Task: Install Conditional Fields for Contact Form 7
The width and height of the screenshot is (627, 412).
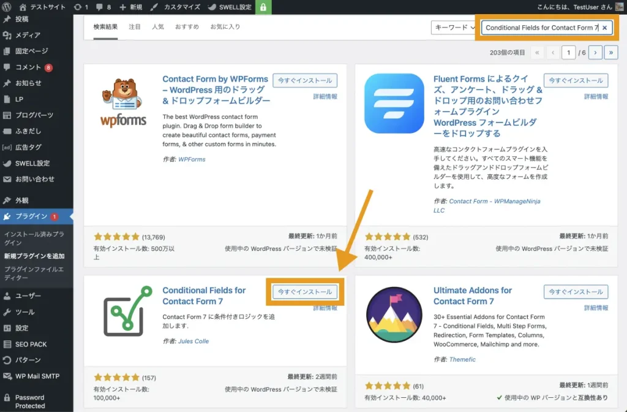Action: pos(305,292)
